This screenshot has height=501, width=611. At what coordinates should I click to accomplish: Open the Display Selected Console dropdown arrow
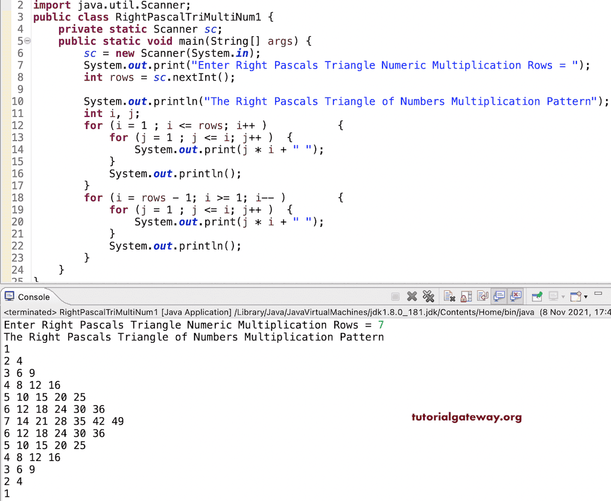(x=563, y=296)
